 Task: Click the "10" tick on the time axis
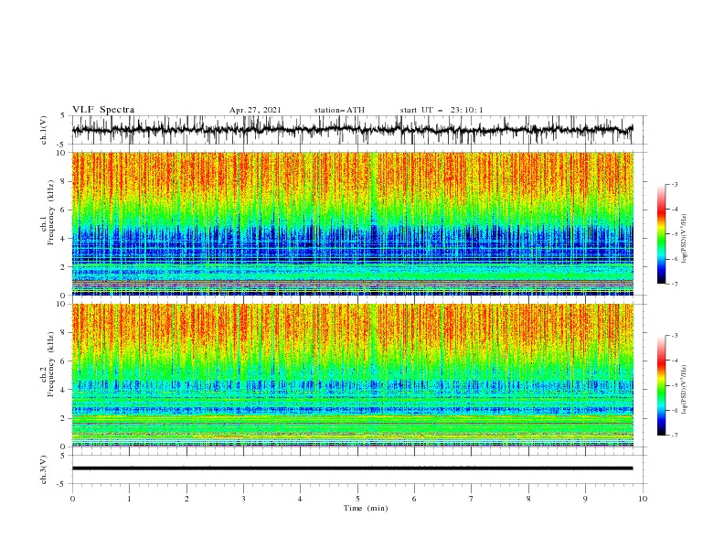tap(643, 499)
